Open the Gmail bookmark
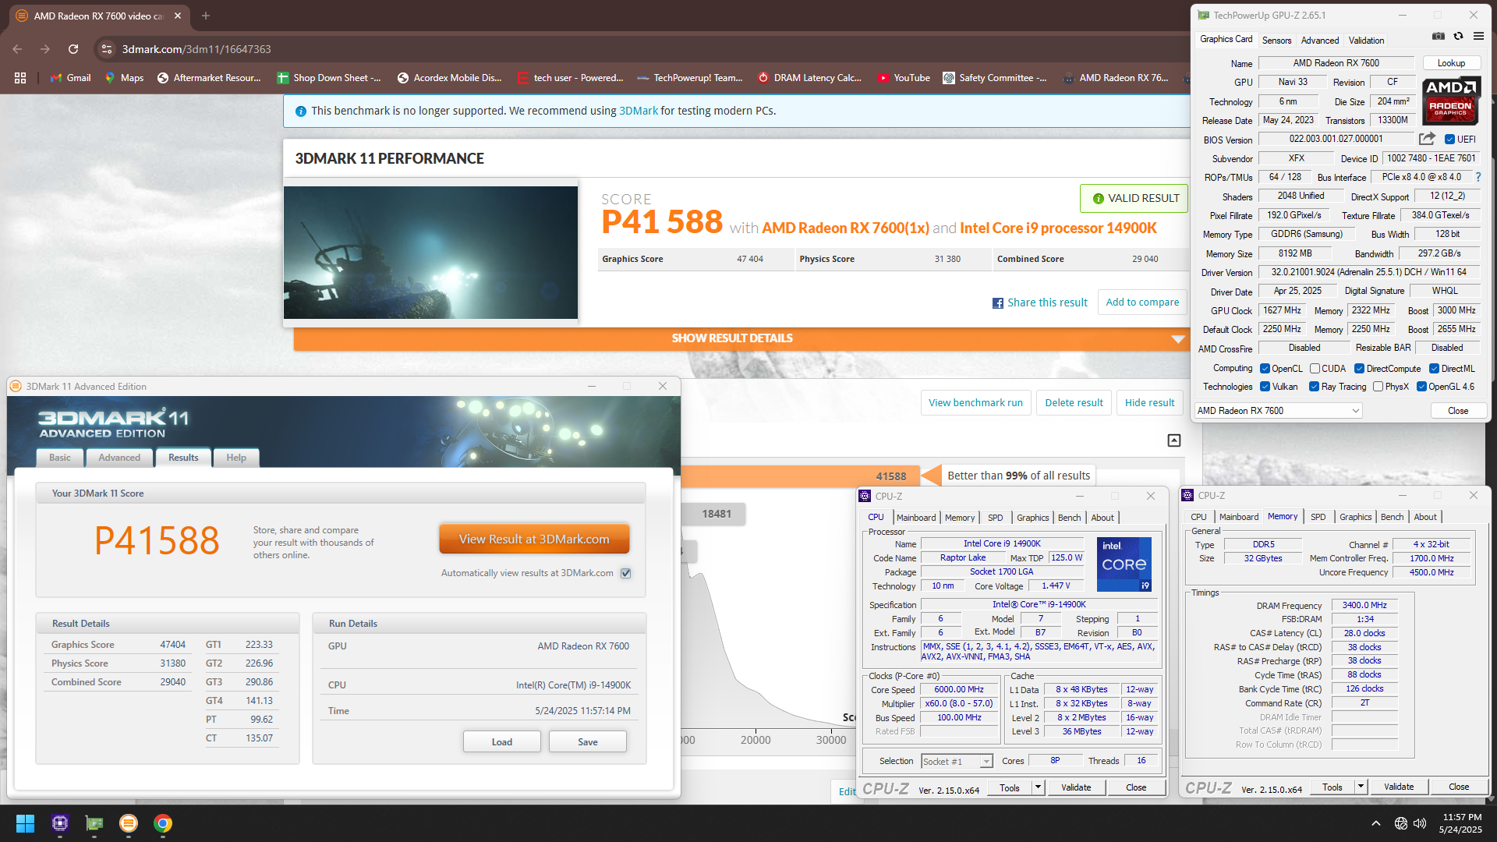 click(x=70, y=78)
